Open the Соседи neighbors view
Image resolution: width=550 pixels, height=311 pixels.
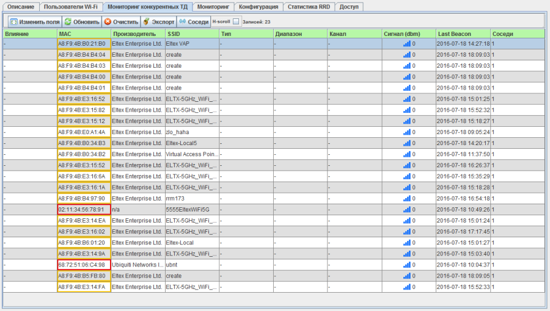pyautogui.click(x=194, y=22)
